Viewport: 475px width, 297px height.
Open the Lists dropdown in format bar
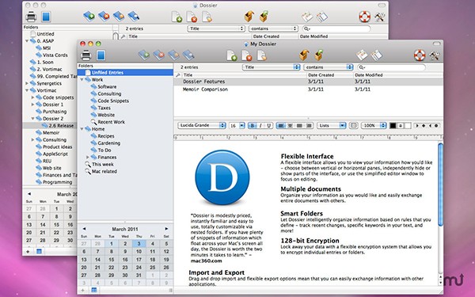pyautogui.click(x=331, y=125)
